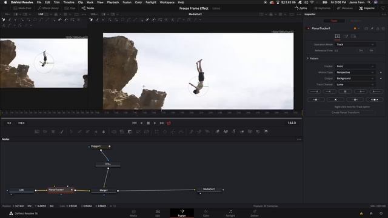Open the Workspace menu

(167, 2)
